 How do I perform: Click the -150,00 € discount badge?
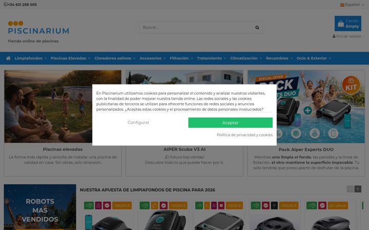[178, 205]
